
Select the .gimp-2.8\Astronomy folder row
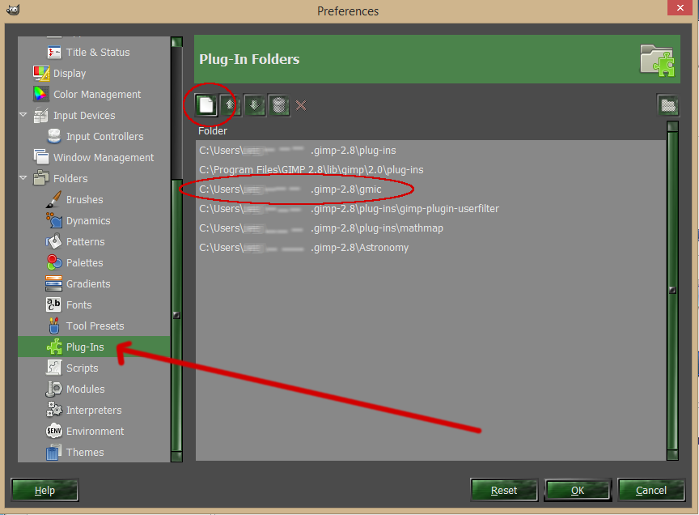pos(430,248)
